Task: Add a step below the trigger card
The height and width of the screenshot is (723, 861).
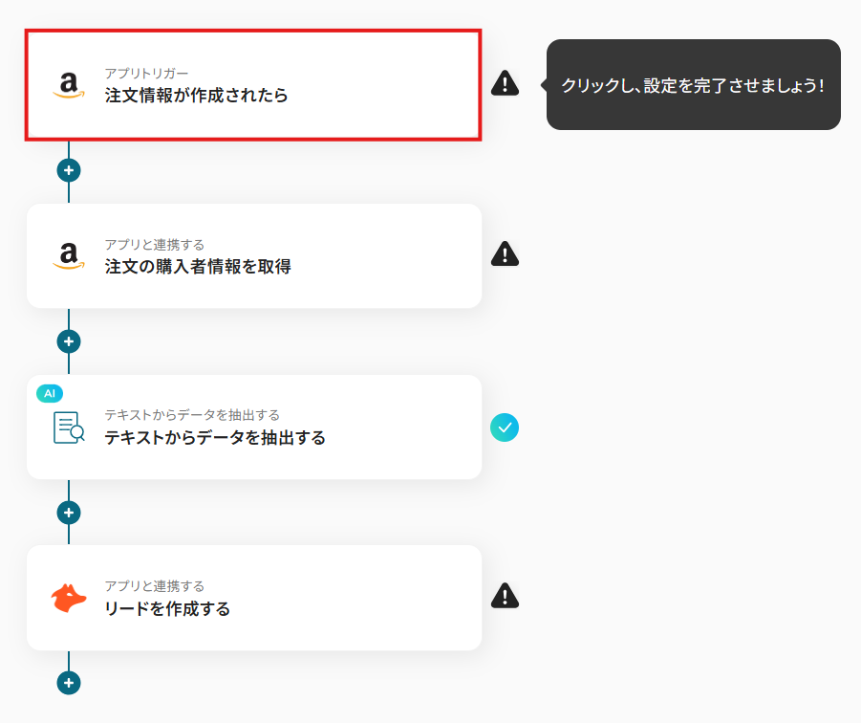Action: click(x=69, y=170)
